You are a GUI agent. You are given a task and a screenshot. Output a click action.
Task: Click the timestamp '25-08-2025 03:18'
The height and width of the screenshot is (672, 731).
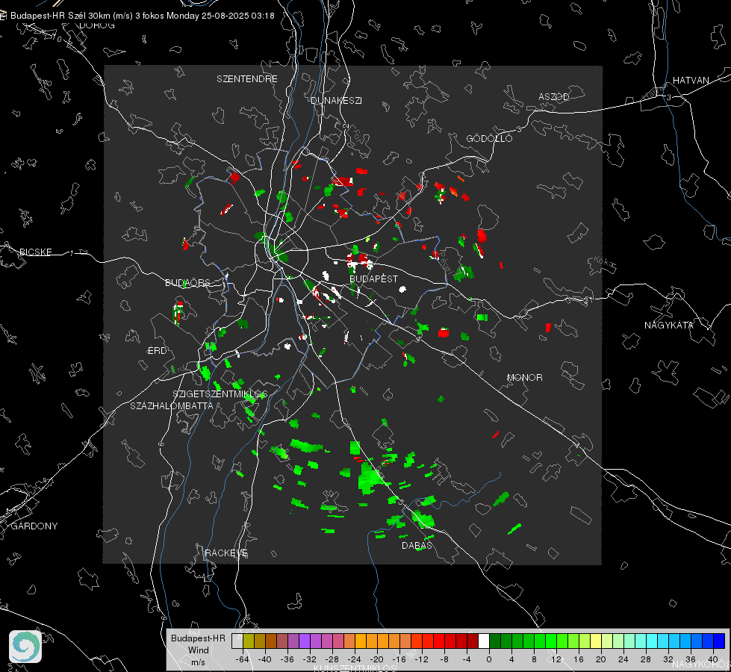237,16
